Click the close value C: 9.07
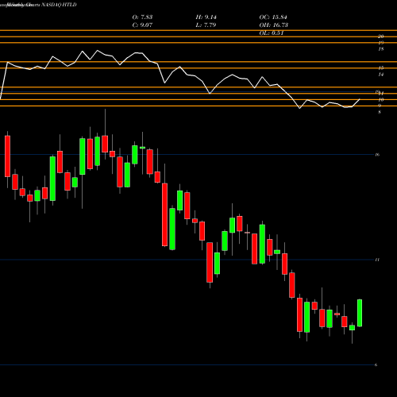 point(142,25)
